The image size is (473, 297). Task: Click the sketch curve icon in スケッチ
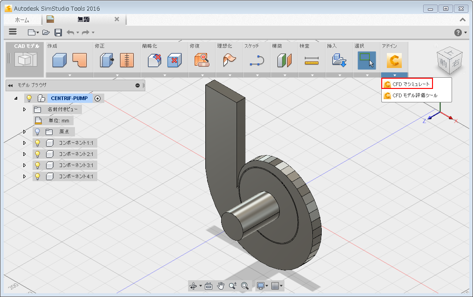[257, 60]
